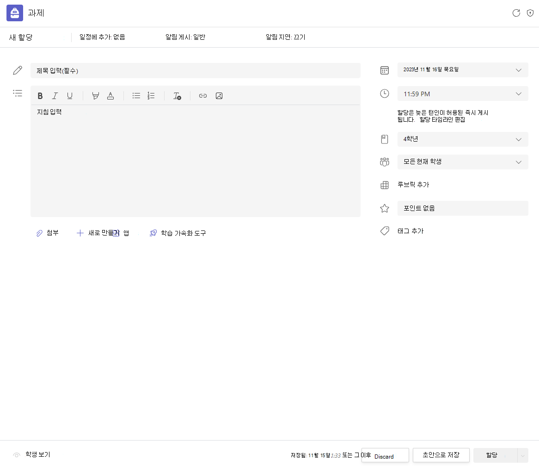This screenshot has width=539, height=466.
Task: Click the star points icon
Action: [x=385, y=208]
